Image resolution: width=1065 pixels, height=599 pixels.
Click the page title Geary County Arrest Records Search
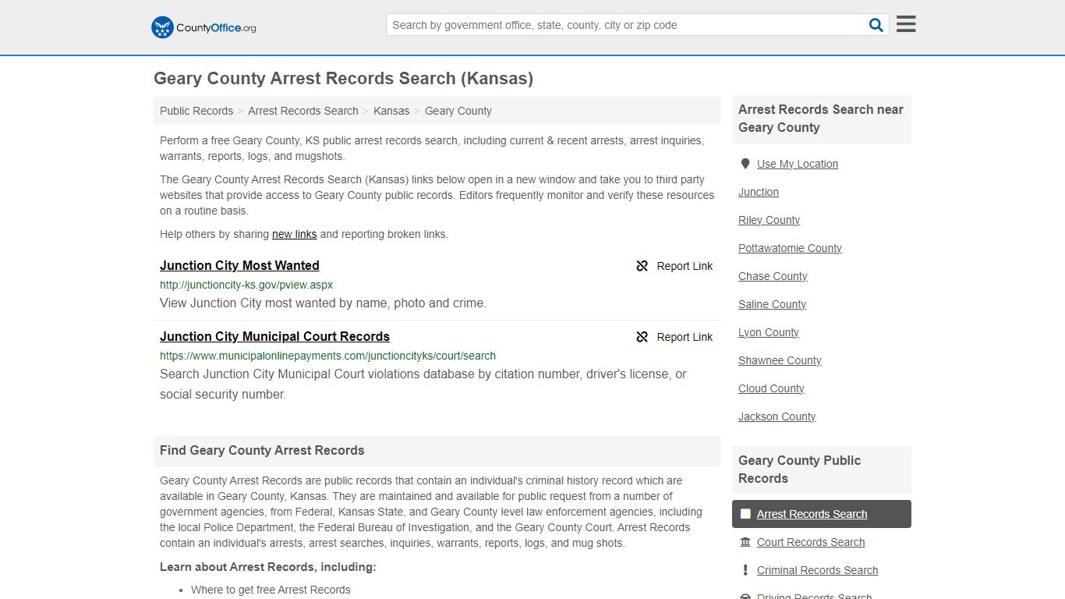tap(343, 78)
